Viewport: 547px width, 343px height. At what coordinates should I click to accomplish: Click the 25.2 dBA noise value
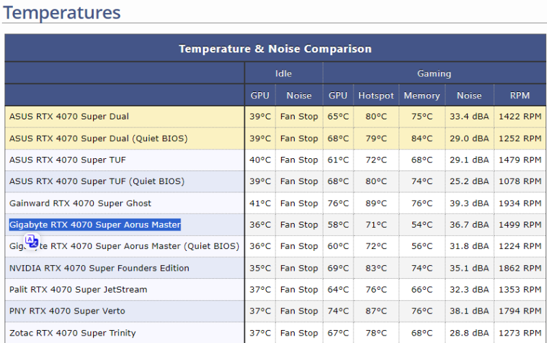[469, 181]
